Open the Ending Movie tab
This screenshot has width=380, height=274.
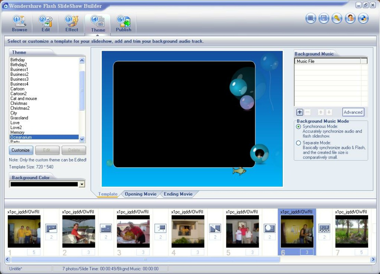(x=178, y=194)
